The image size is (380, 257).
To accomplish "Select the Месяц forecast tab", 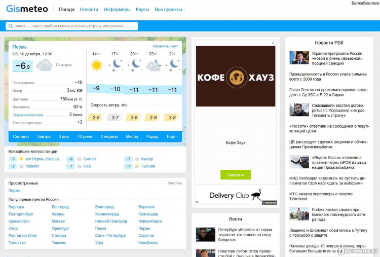I will pos(132,136).
